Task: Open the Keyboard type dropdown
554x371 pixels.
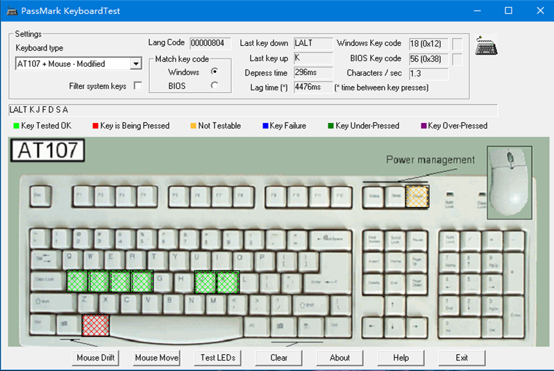Action: point(135,64)
